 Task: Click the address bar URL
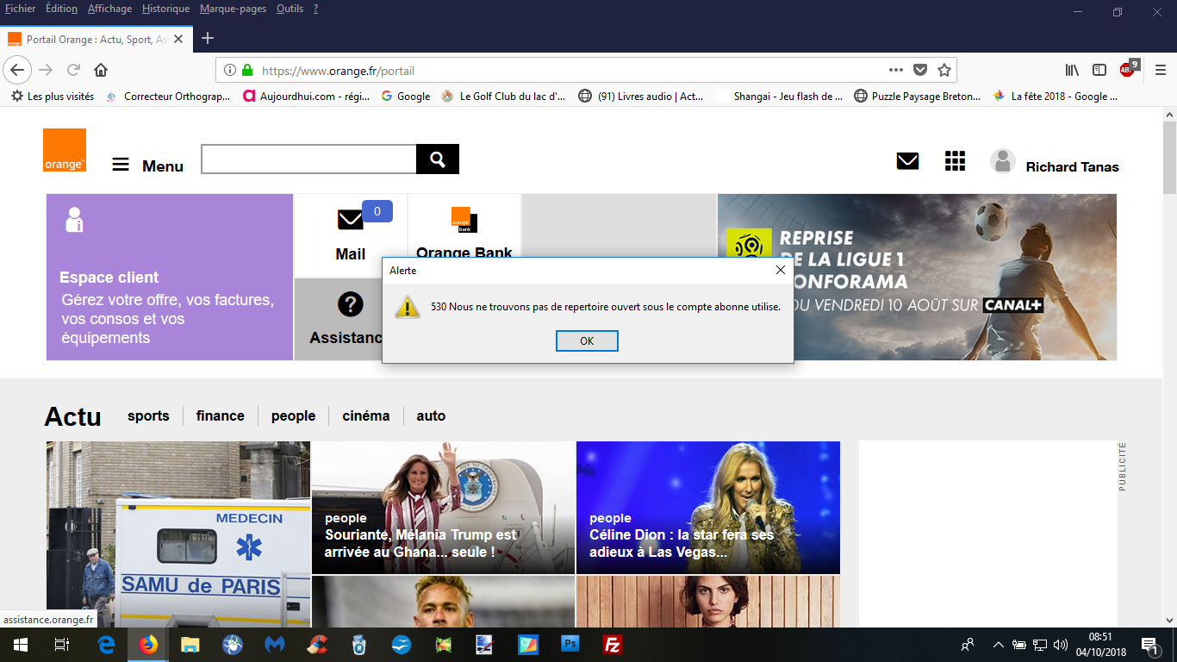(x=339, y=71)
